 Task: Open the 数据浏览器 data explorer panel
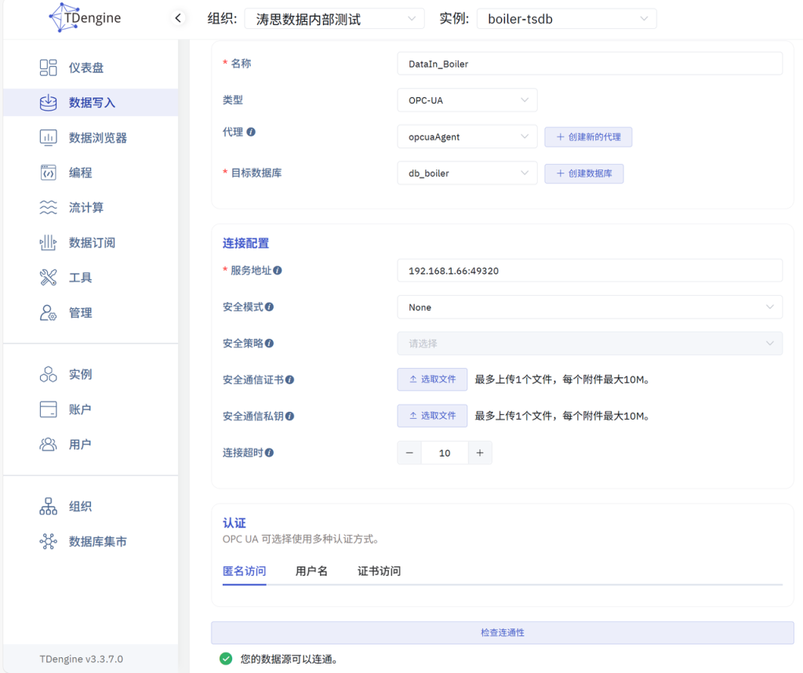click(89, 137)
